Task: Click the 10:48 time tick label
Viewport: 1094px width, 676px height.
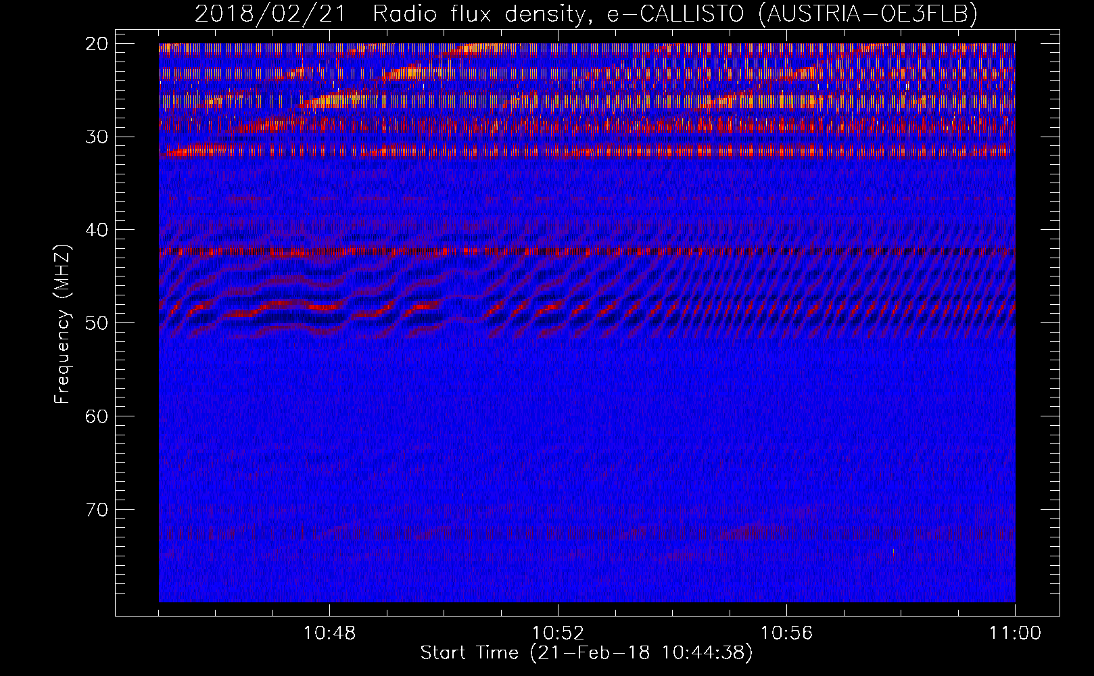Action: [329, 633]
